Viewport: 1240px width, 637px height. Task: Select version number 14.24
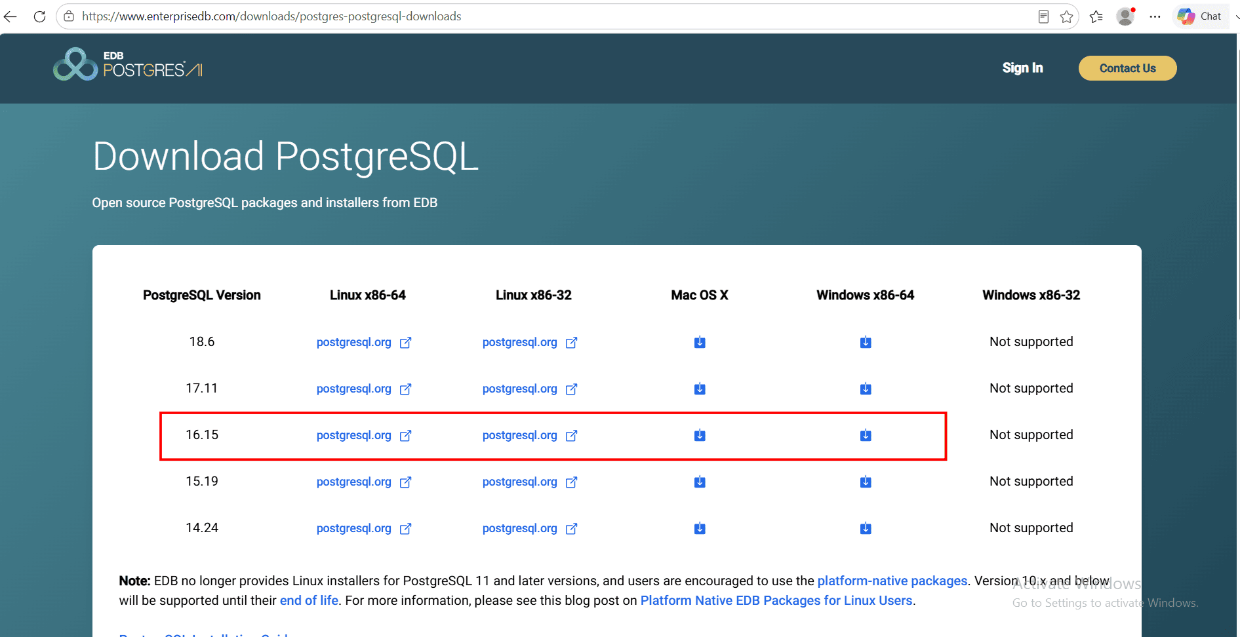(202, 528)
